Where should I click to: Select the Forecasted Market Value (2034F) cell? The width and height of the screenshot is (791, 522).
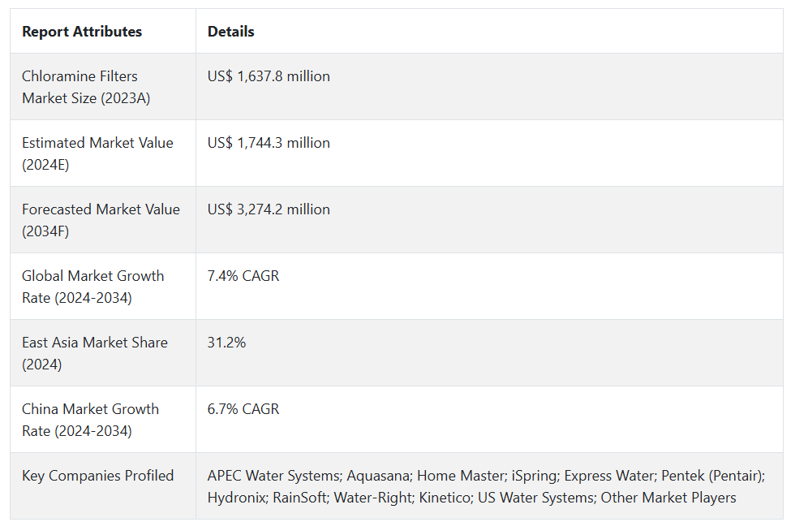click(x=103, y=220)
